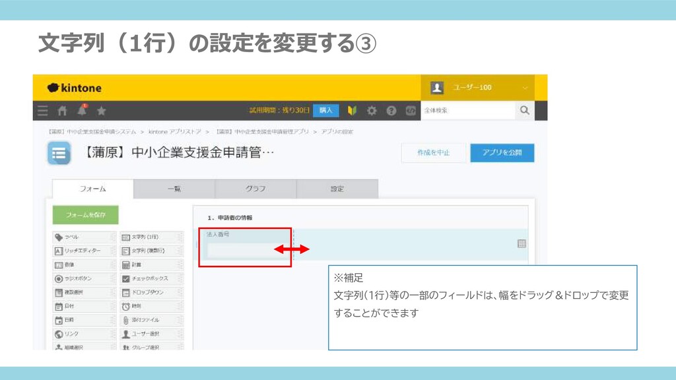The width and height of the screenshot is (676, 380).
Task: Click the 作成を中止 button
Action: point(433,152)
